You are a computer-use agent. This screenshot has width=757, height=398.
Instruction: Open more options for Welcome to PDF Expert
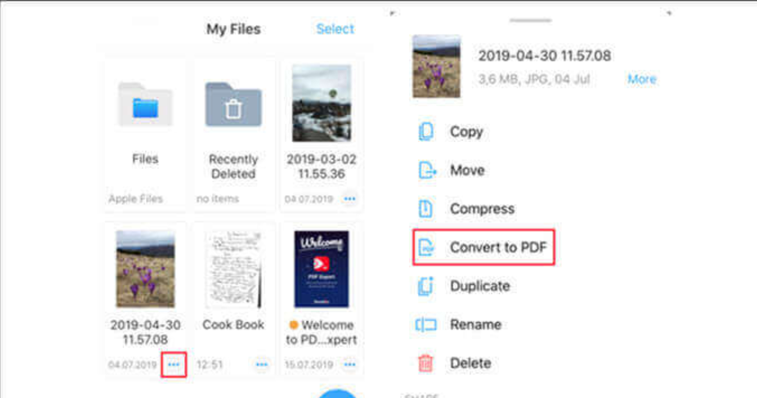350,365
